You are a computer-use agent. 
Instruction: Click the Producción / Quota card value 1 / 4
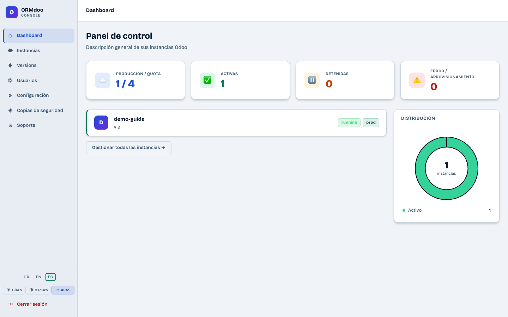(125, 84)
